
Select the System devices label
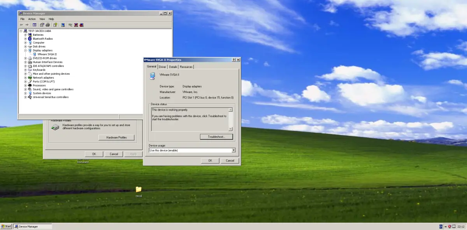pyautogui.click(x=42, y=93)
